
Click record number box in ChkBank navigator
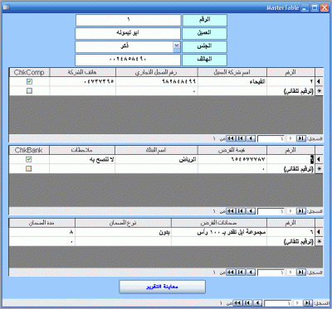click(271, 211)
